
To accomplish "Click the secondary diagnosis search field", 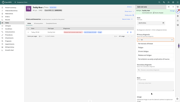I will click(x=155, y=70).
